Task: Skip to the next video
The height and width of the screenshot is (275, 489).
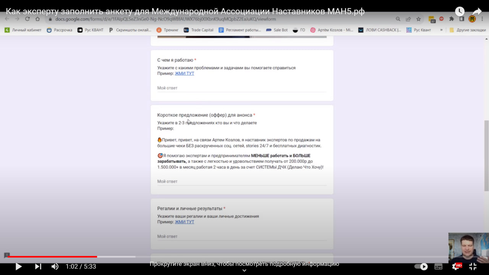Action: [x=38, y=267]
